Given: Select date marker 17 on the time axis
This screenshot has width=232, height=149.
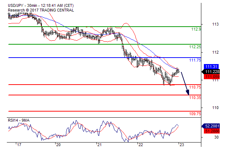Looking at the screenshot, I should point(19,145).
